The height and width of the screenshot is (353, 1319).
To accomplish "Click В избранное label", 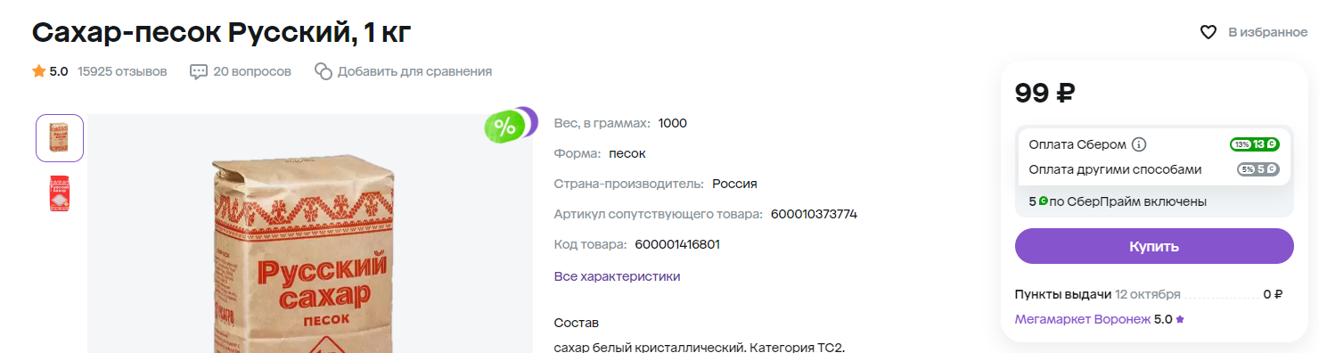I will 1267,32.
